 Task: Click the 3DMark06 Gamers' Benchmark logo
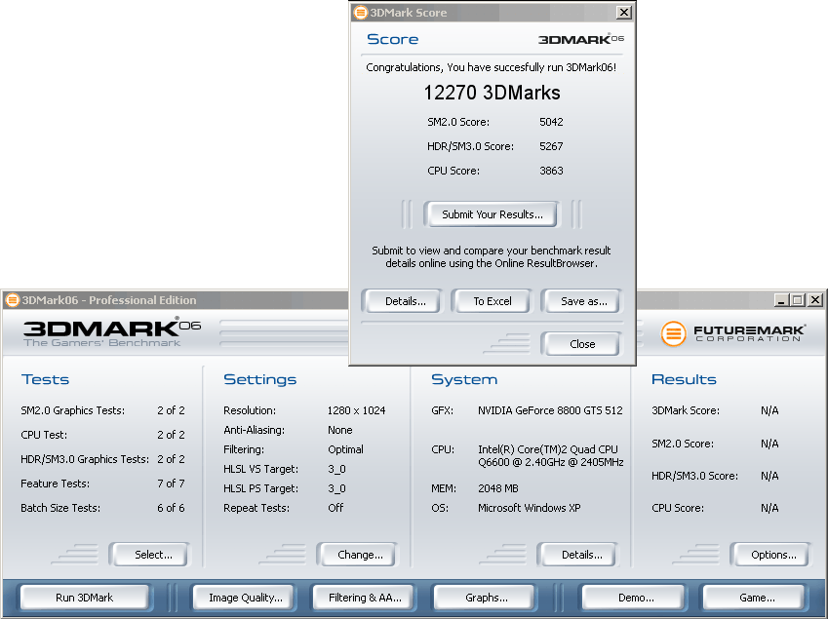(x=111, y=331)
